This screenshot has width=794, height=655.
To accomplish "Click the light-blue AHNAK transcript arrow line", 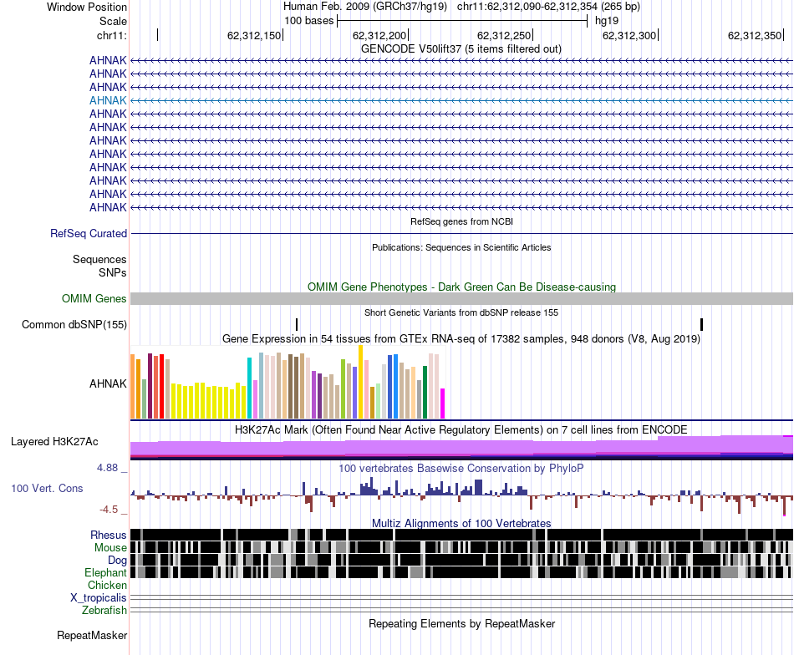I will pyautogui.click(x=461, y=101).
